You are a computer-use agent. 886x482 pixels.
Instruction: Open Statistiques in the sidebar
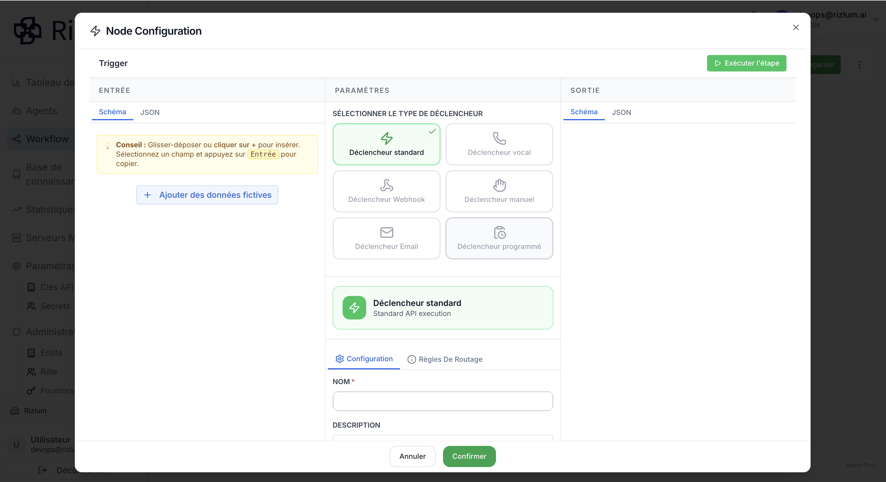(41, 210)
